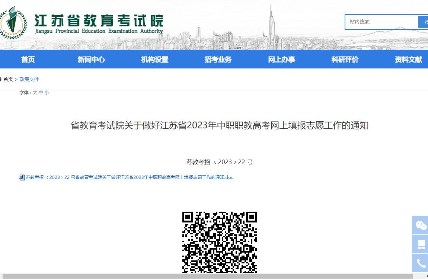Screen dimensions: 428x279
Task: Click the 江苏省教育考试院 header title
Action: click(x=99, y=21)
